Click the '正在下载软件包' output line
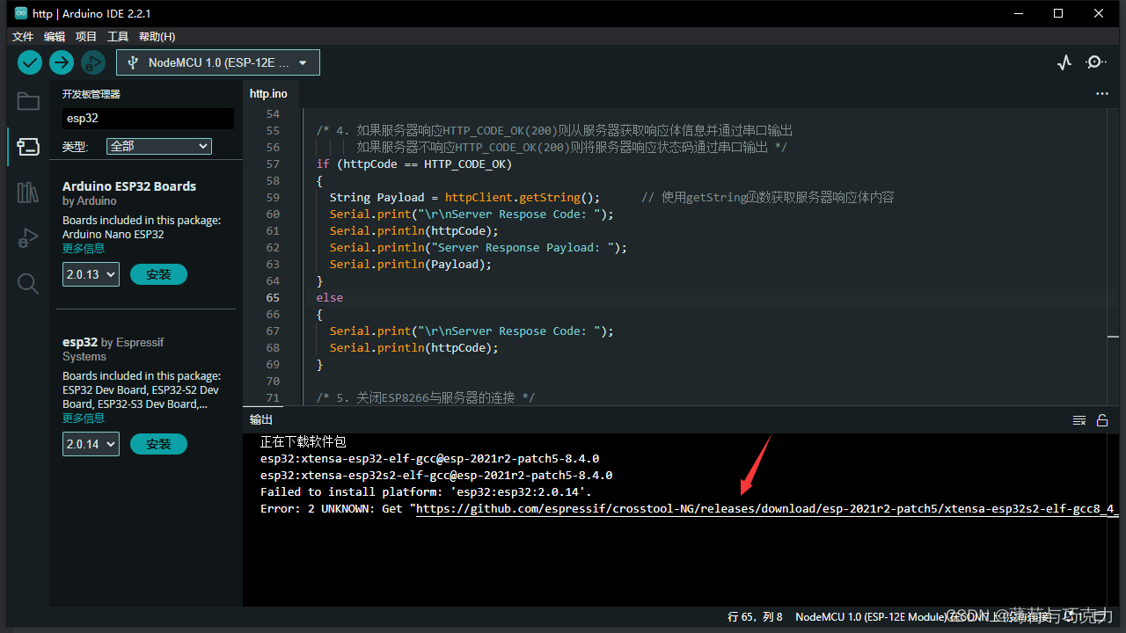Viewport: 1126px width, 633px height. tap(303, 441)
